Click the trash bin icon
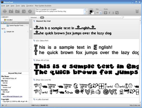The width and height of the screenshot is (142, 108). [x=137, y=11]
